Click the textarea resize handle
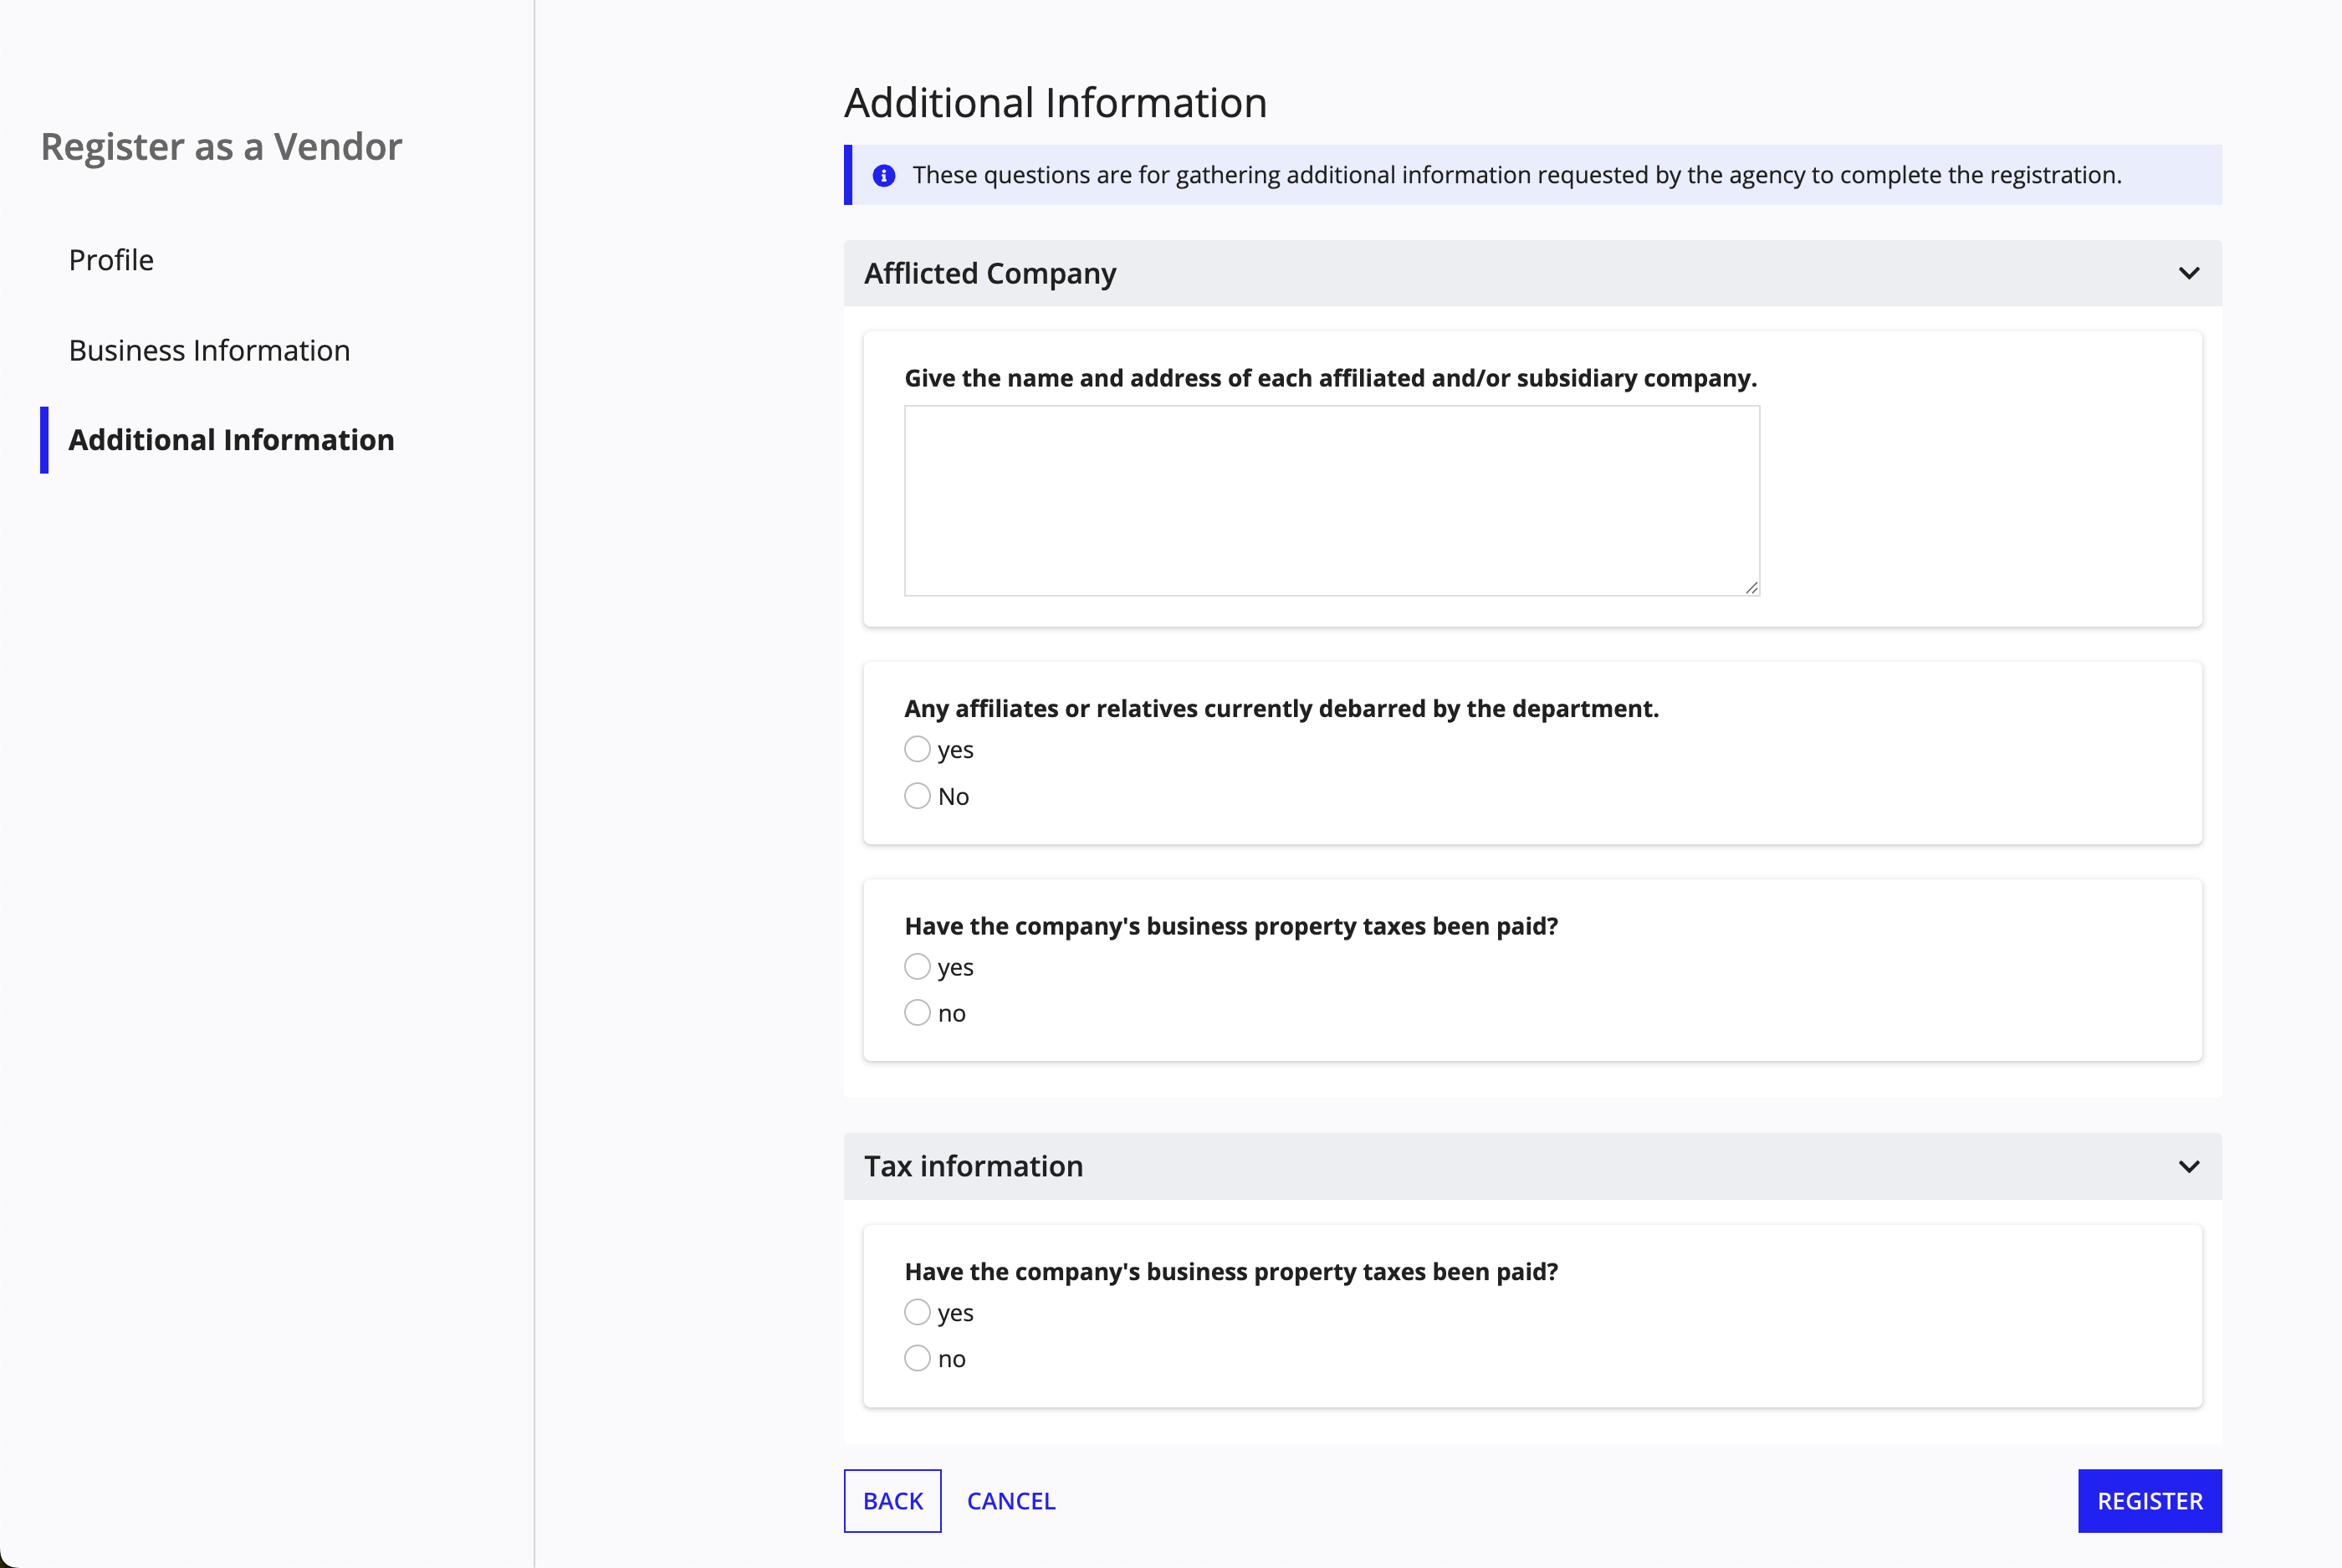 tap(1751, 587)
